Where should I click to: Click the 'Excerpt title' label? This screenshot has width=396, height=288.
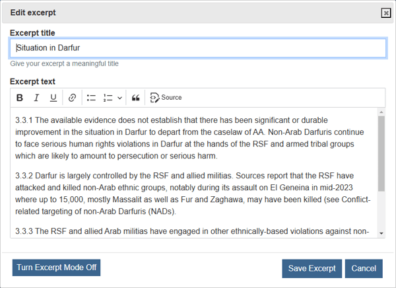(x=32, y=33)
